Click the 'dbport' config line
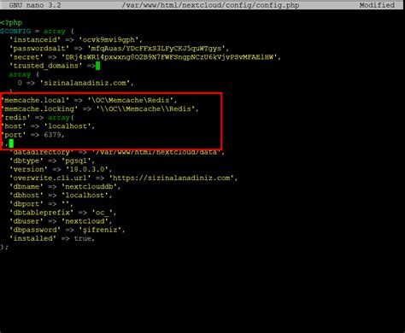Image resolution: width=405 pixels, height=333 pixels. pos(41,204)
